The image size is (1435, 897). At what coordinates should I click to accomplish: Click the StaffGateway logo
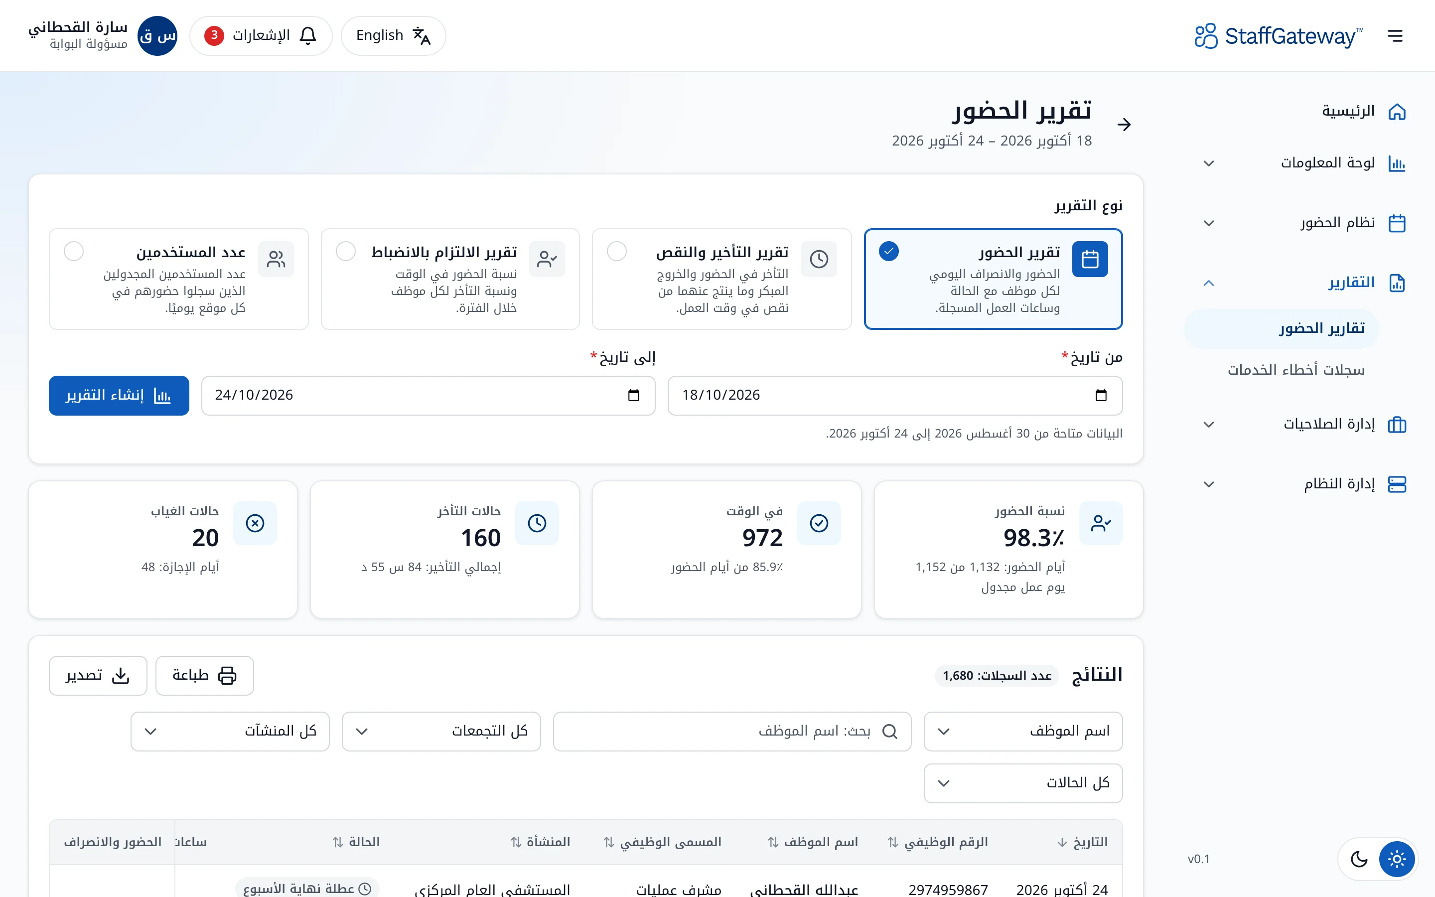[1279, 35]
